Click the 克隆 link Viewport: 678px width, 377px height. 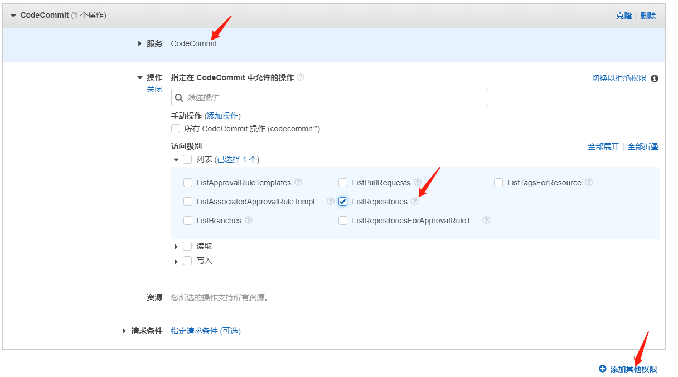coord(624,16)
